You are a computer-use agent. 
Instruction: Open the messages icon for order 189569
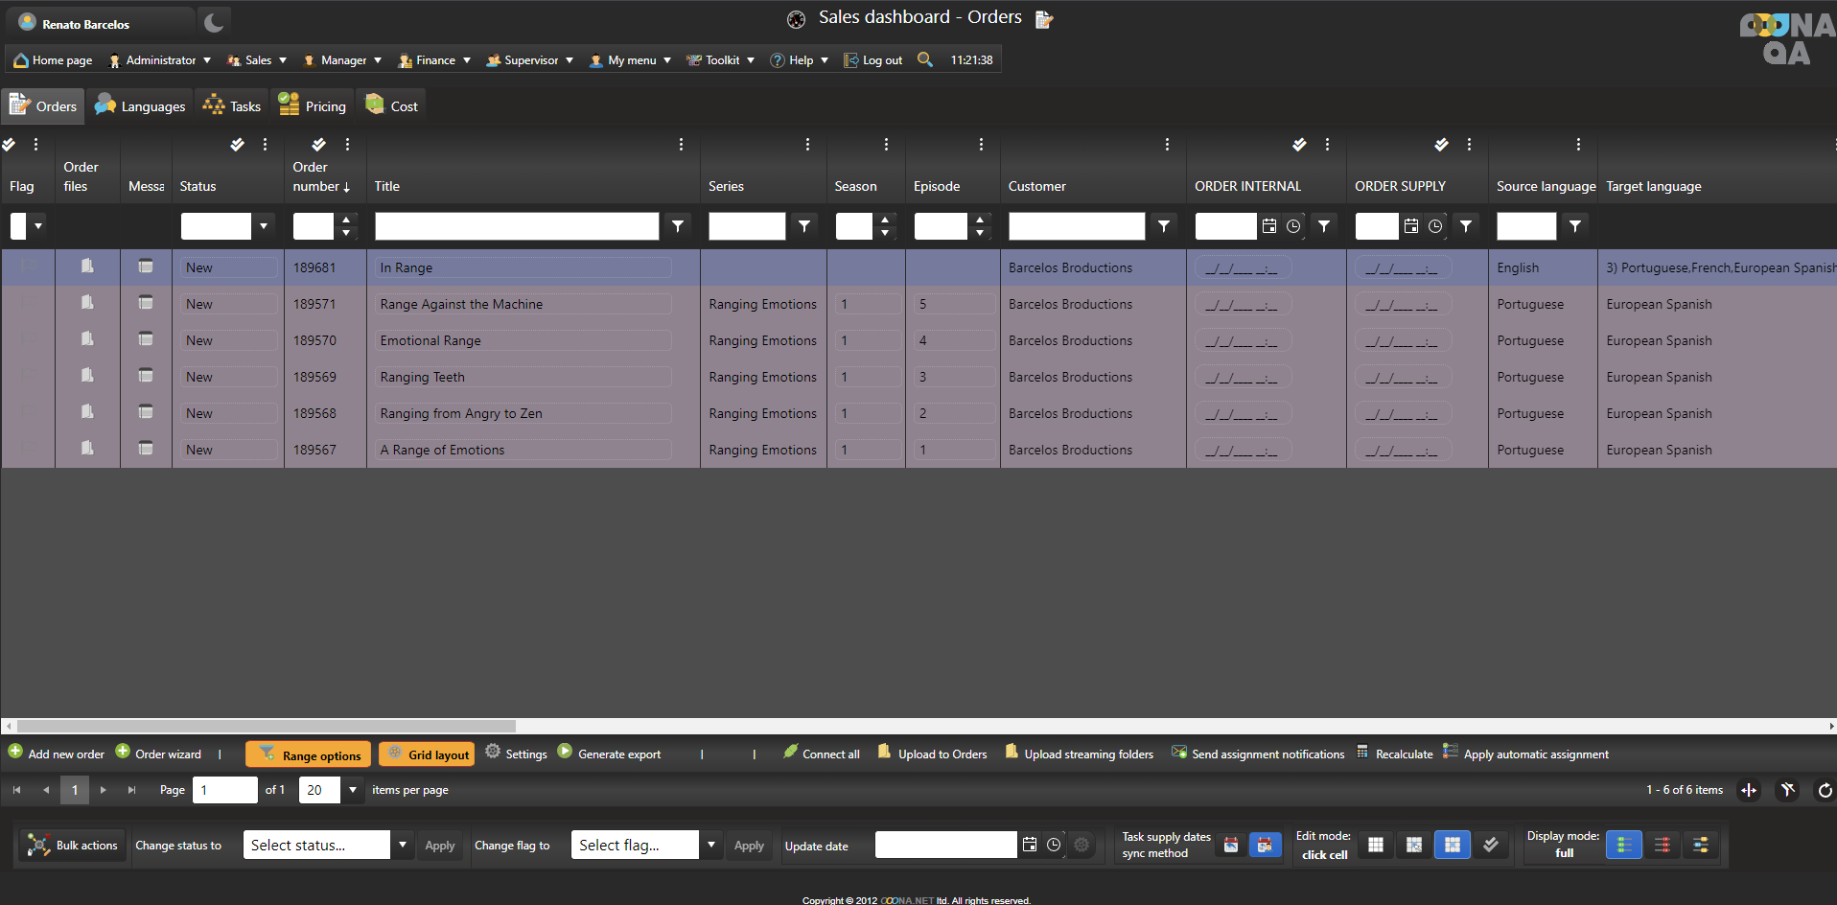[146, 376]
